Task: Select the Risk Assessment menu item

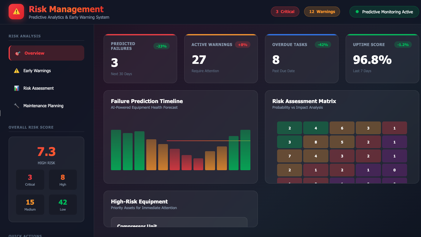Action: [39, 88]
